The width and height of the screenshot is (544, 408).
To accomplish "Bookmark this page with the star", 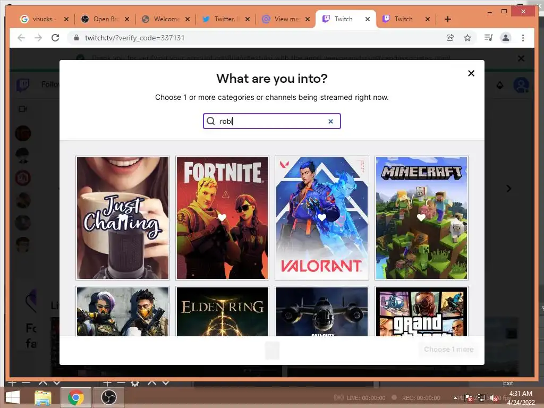I will coord(467,38).
